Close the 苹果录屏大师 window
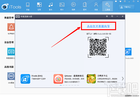 pos(123,16)
